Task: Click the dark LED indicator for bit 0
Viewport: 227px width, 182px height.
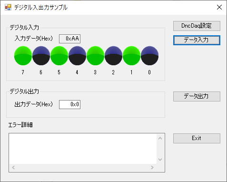Action: (x=149, y=56)
